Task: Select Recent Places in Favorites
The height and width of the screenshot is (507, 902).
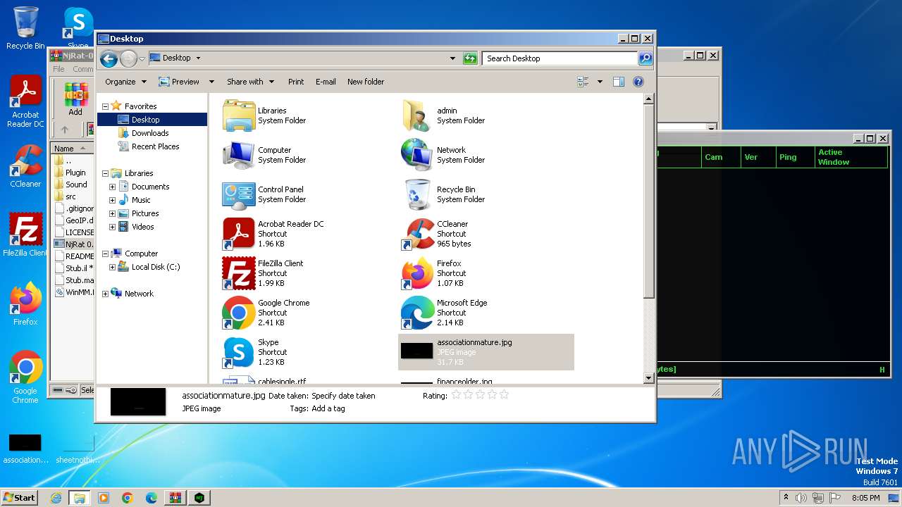Action: 155,146
